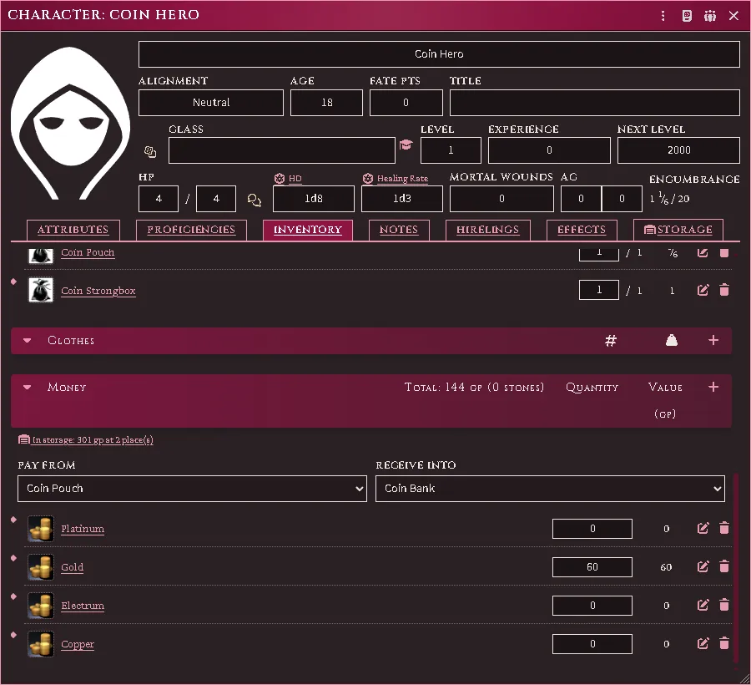Click the Gold quantity field showing 60
The width and height of the screenshot is (751, 685).
click(592, 567)
